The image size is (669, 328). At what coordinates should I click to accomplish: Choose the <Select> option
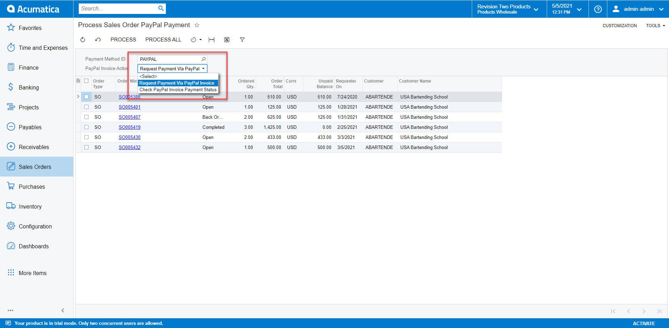[178, 76]
